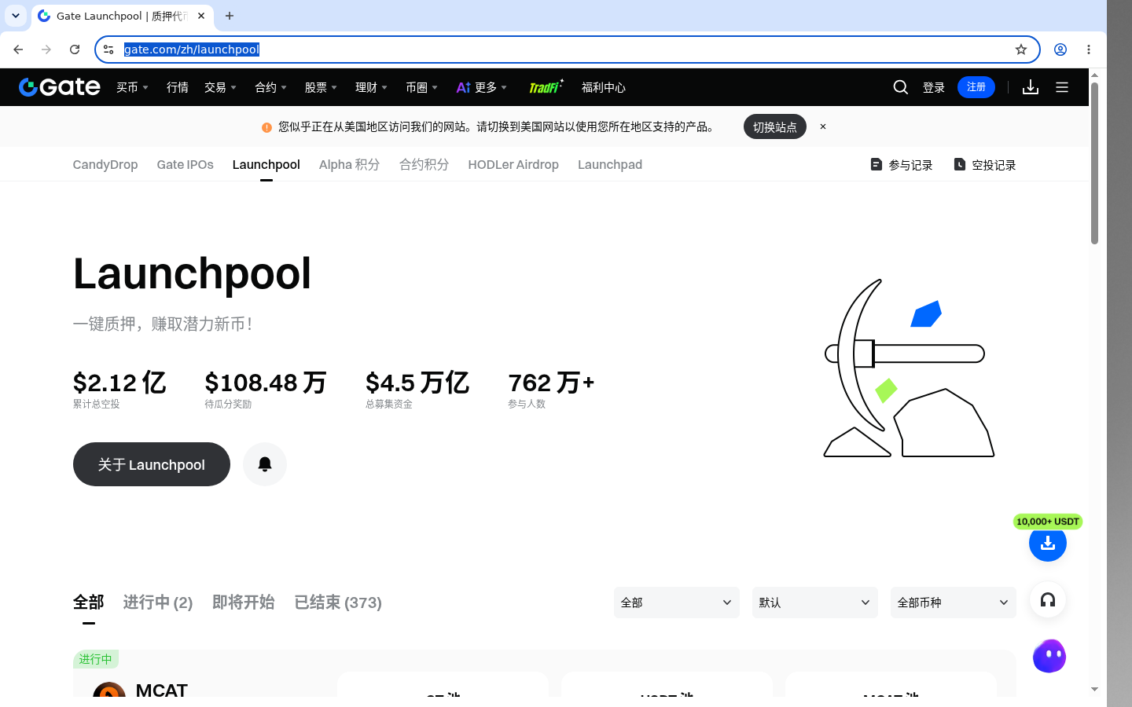The height and width of the screenshot is (707, 1132).
Task: Open the 全部币种 dropdown
Action: click(954, 603)
